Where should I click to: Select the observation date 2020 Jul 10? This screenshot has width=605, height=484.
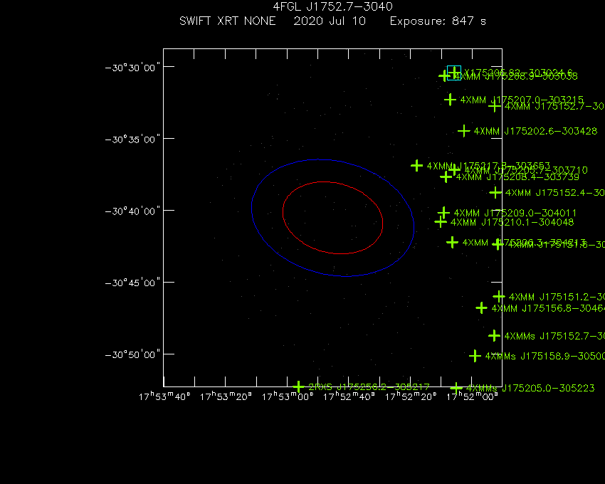pyautogui.click(x=330, y=21)
